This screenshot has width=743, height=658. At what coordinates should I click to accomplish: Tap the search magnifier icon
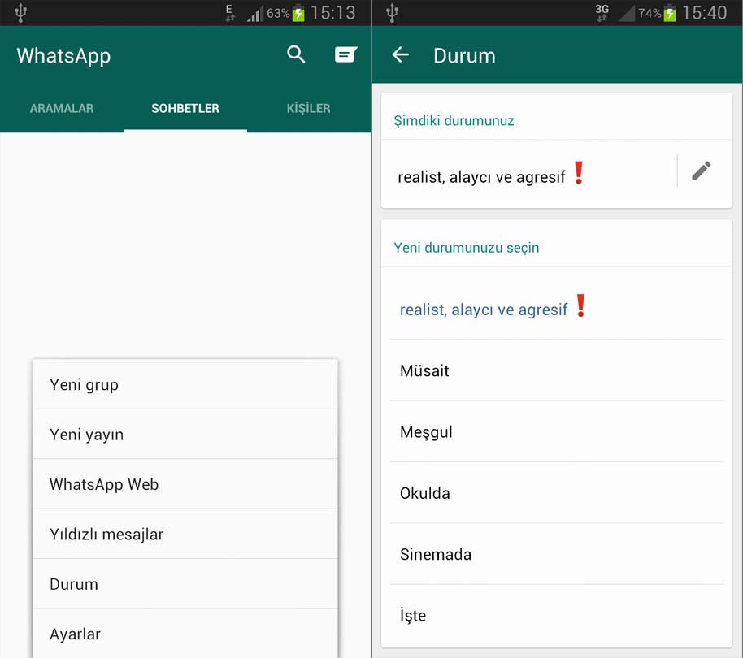pyautogui.click(x=296, y=55)
